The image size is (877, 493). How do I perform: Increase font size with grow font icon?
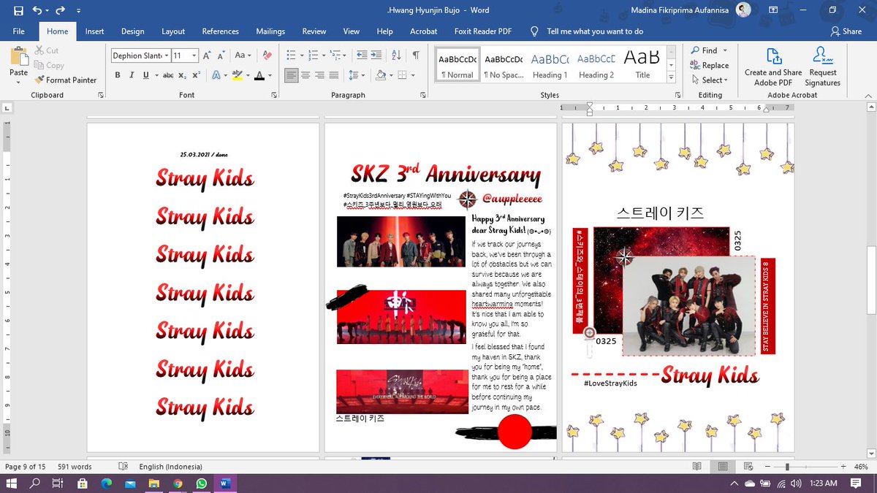point(208,56)
